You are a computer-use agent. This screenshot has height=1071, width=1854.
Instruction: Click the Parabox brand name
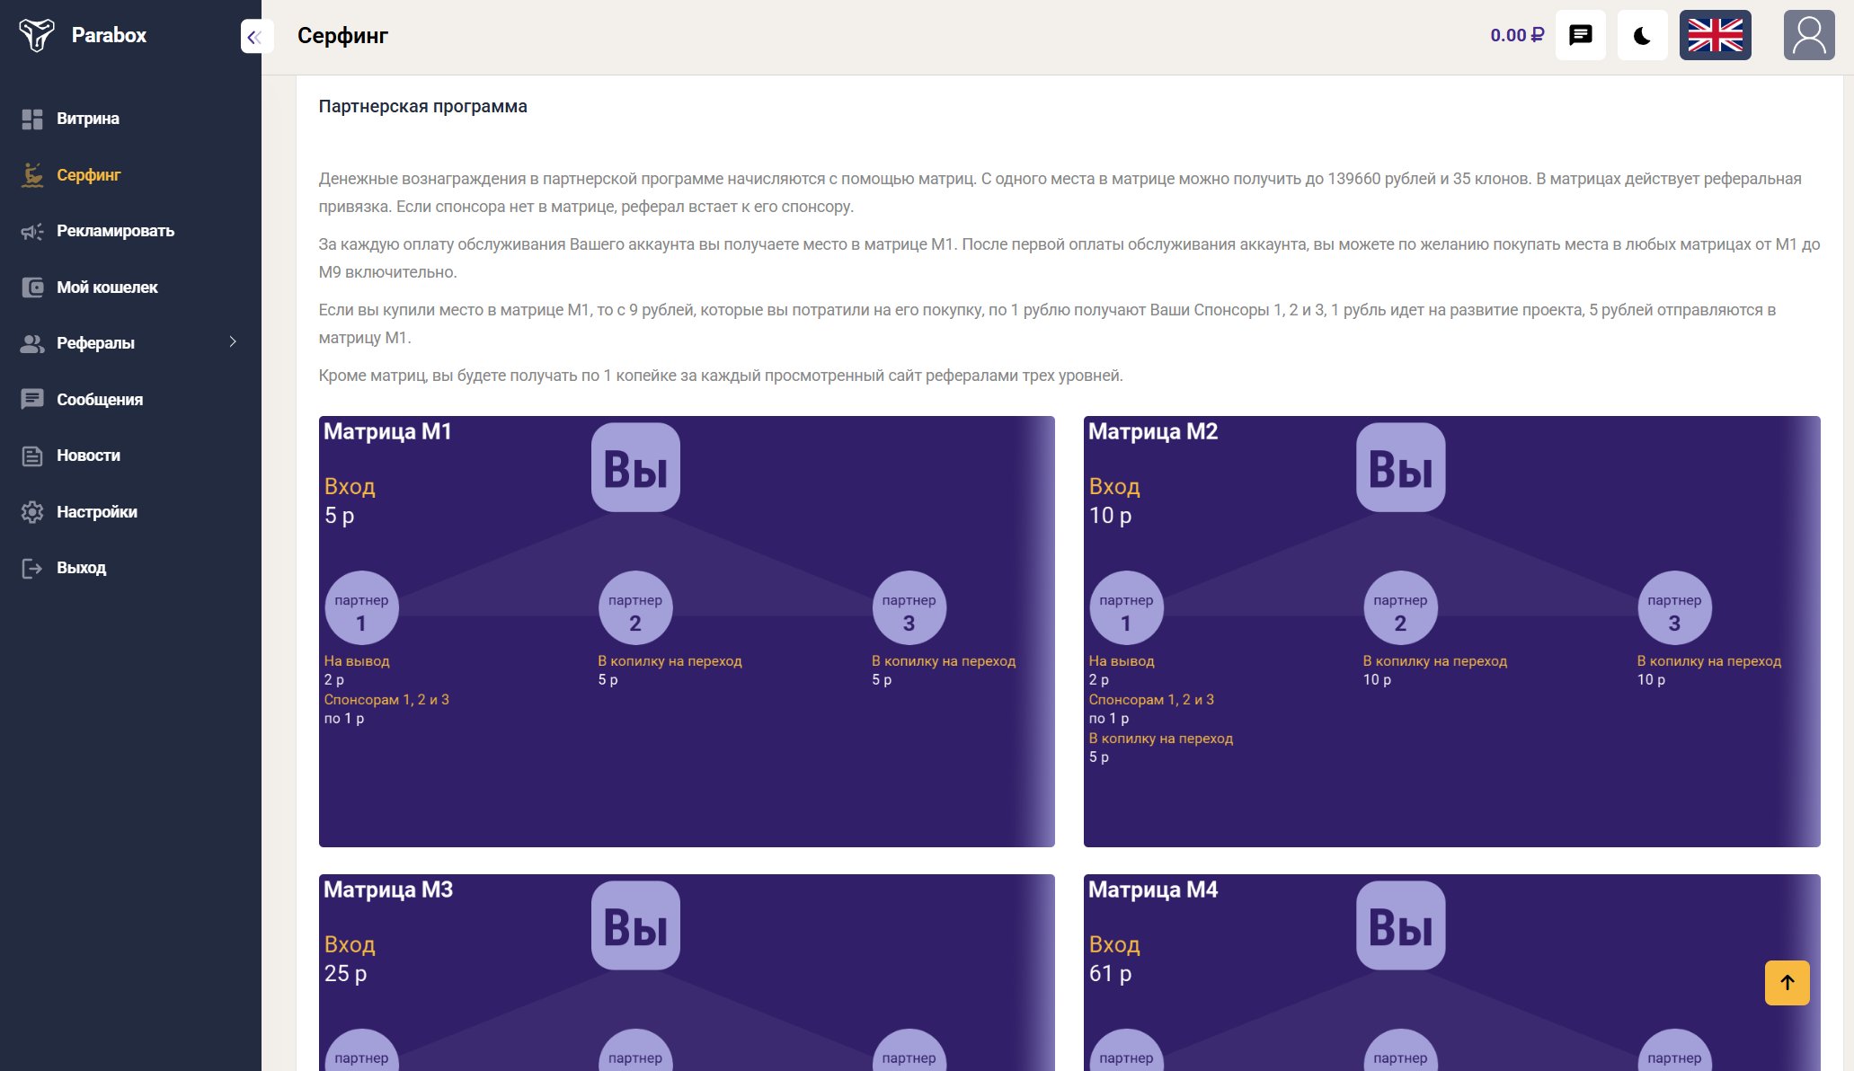(x=109, y=35)
